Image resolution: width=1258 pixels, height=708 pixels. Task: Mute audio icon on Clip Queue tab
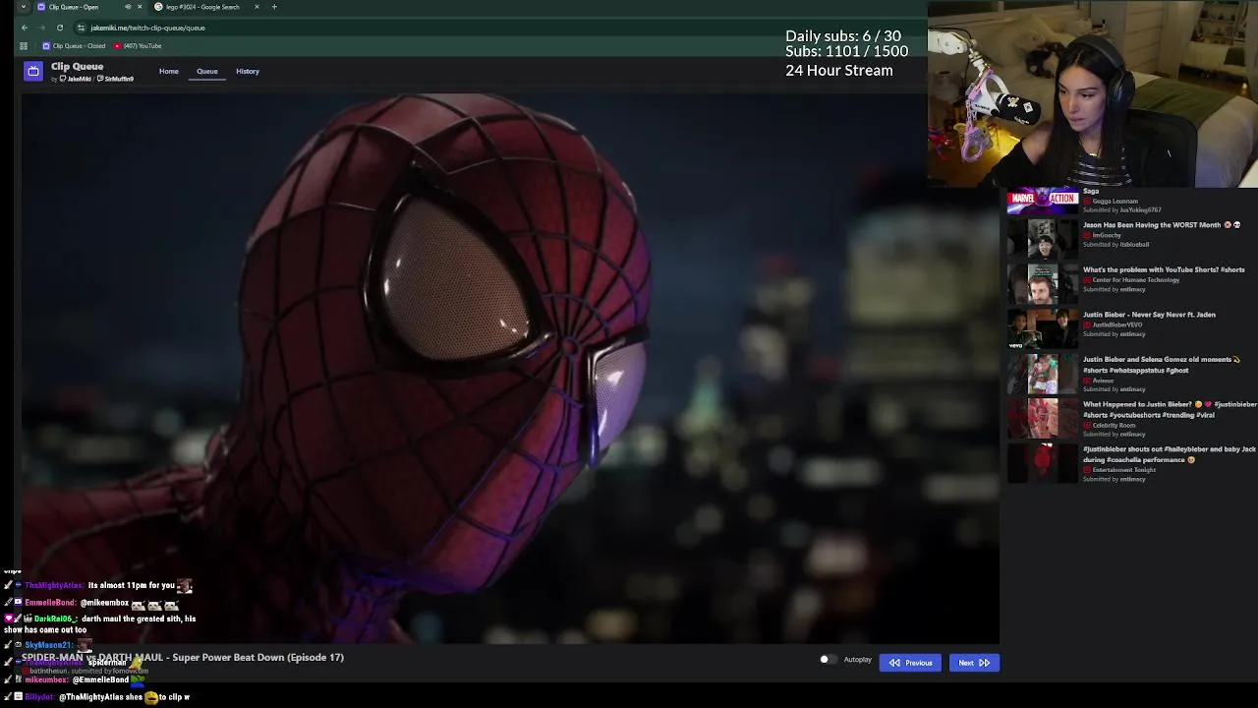pos(127,7)
